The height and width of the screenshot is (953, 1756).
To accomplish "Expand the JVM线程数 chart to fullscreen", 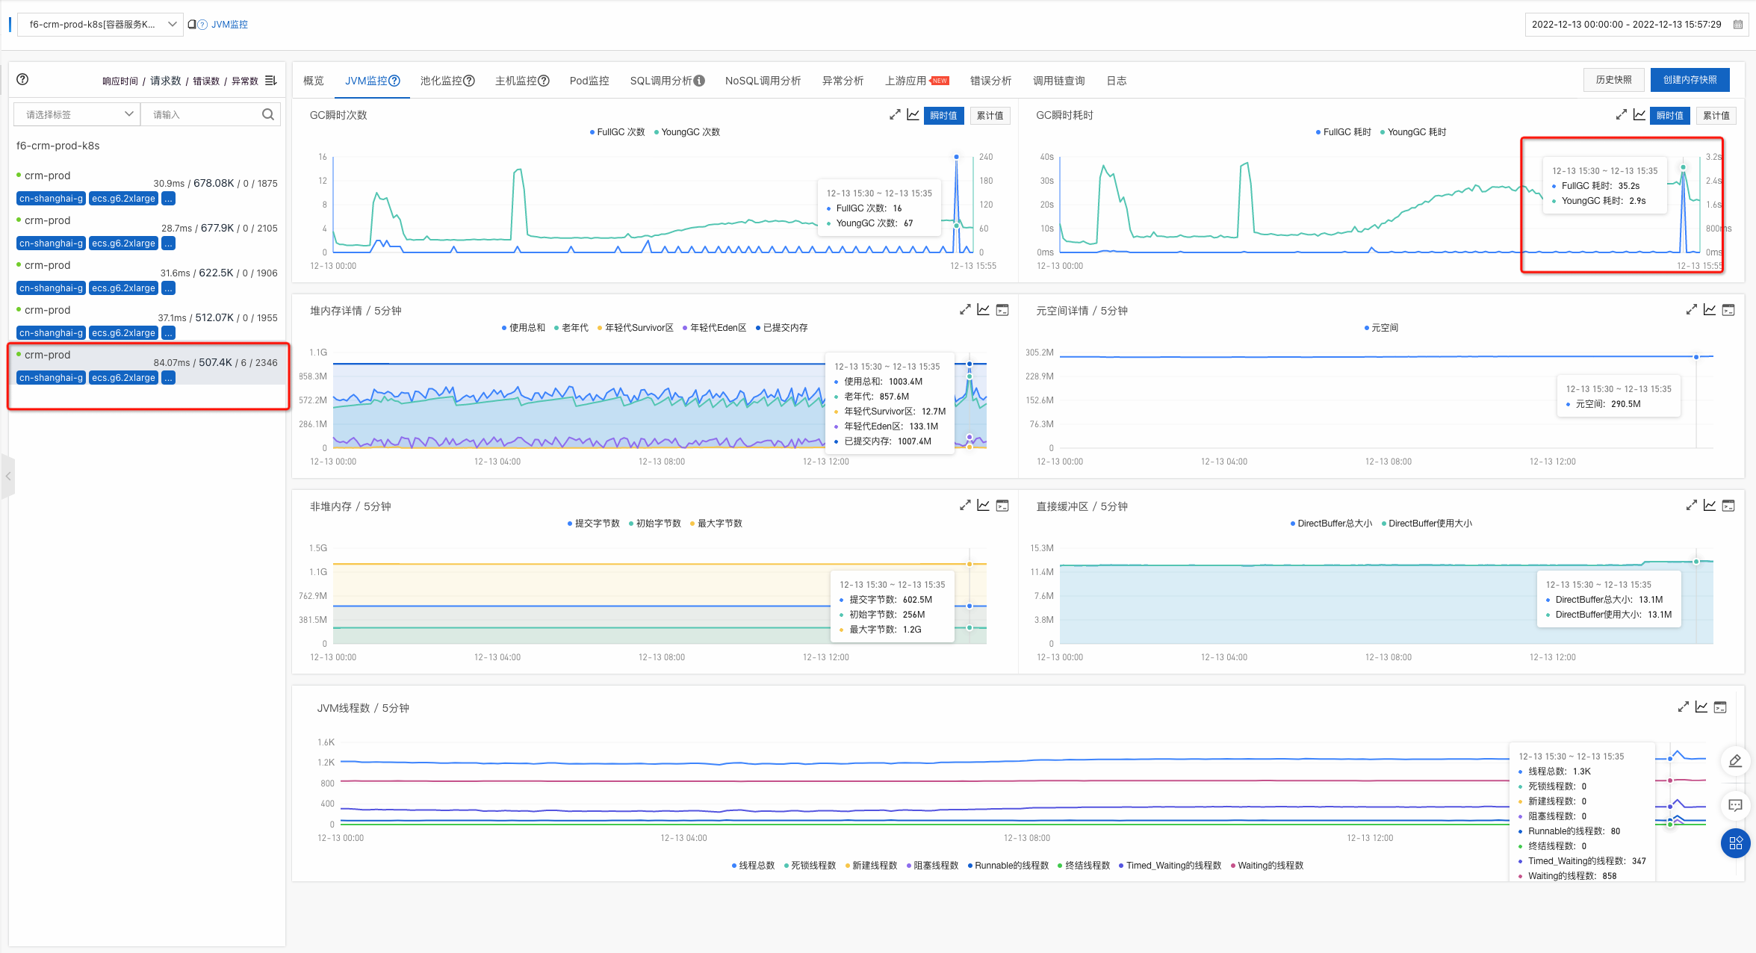I will (x=1683, y=707).
